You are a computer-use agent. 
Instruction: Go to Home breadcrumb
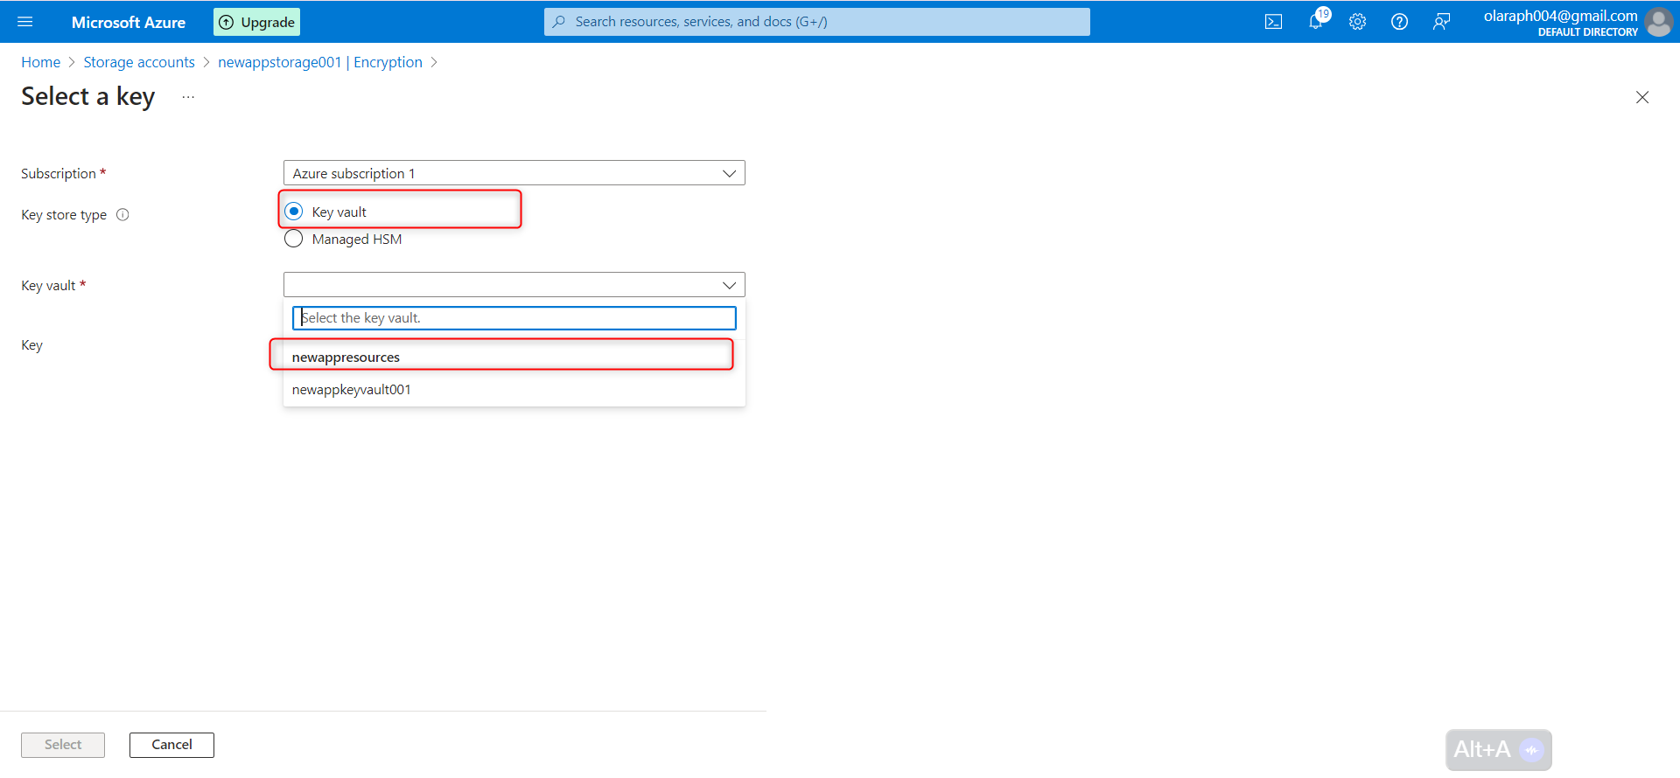point(41,62)
